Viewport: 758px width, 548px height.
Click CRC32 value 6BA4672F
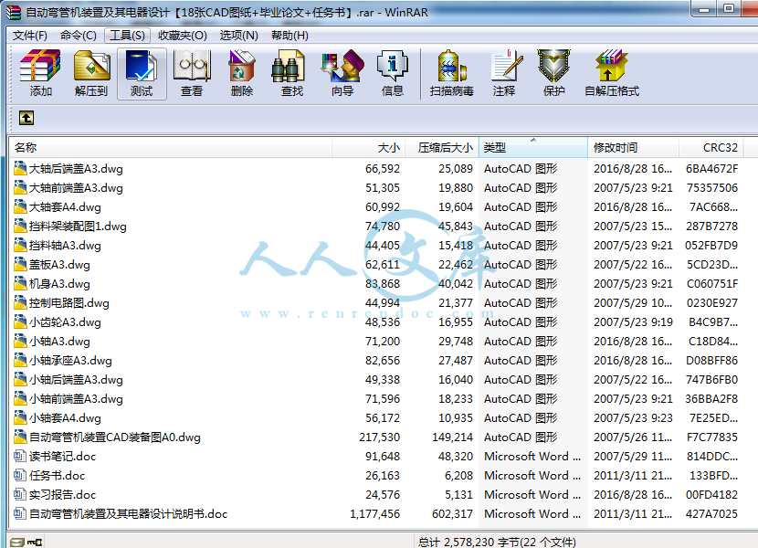pos(711,168)
